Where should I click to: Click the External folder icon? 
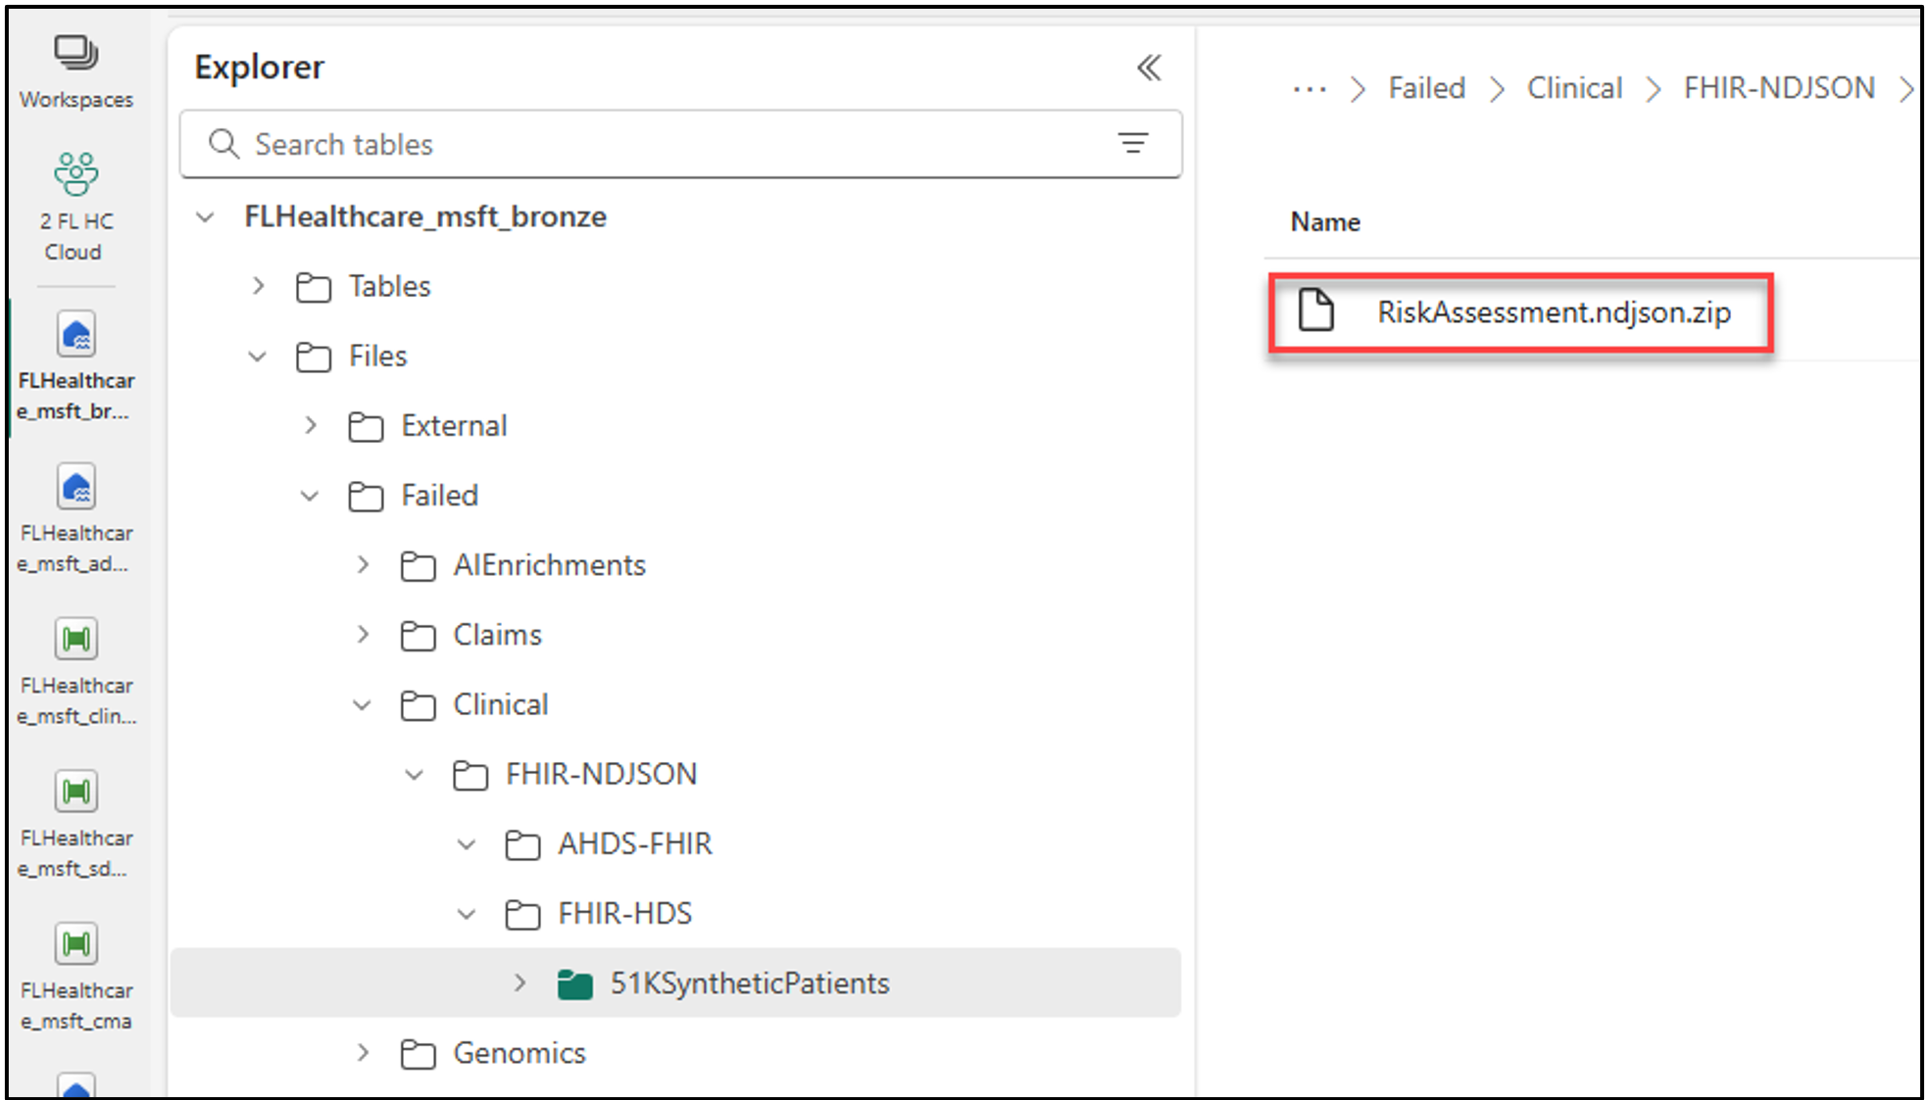pos(366,426)
